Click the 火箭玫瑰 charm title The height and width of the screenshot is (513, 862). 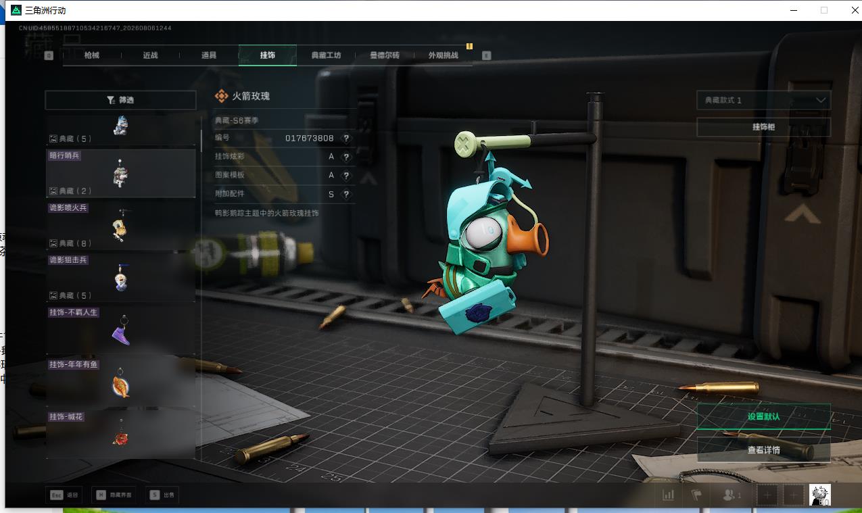coord(251,97)
